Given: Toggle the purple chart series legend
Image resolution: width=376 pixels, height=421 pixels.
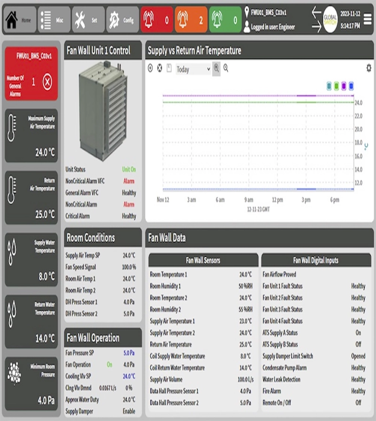Looking at the screenshot, I should (344, 86).
